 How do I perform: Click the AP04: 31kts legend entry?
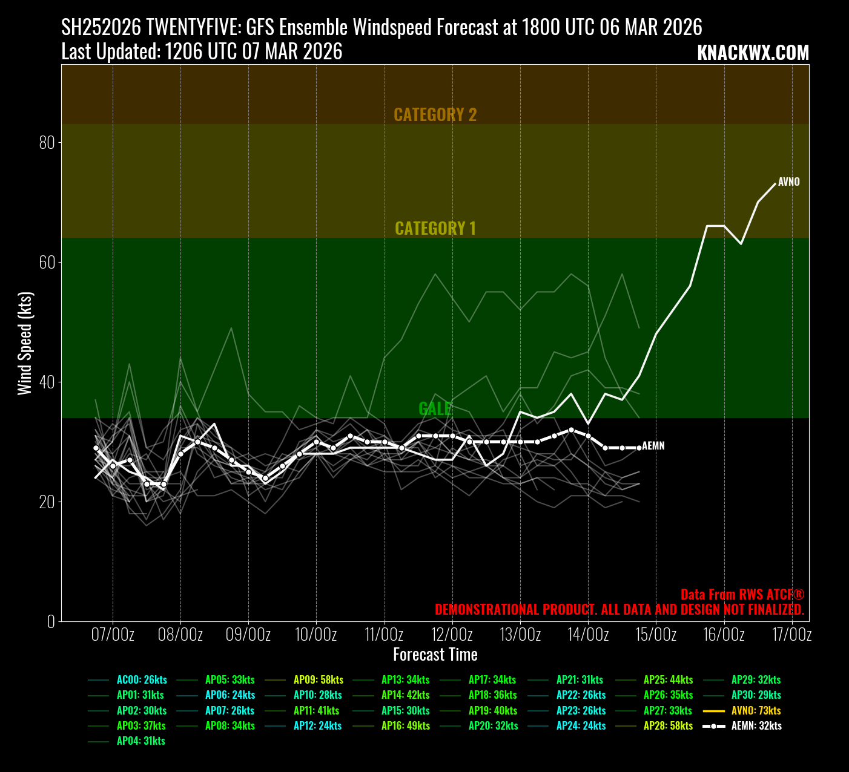coord(140,741)
